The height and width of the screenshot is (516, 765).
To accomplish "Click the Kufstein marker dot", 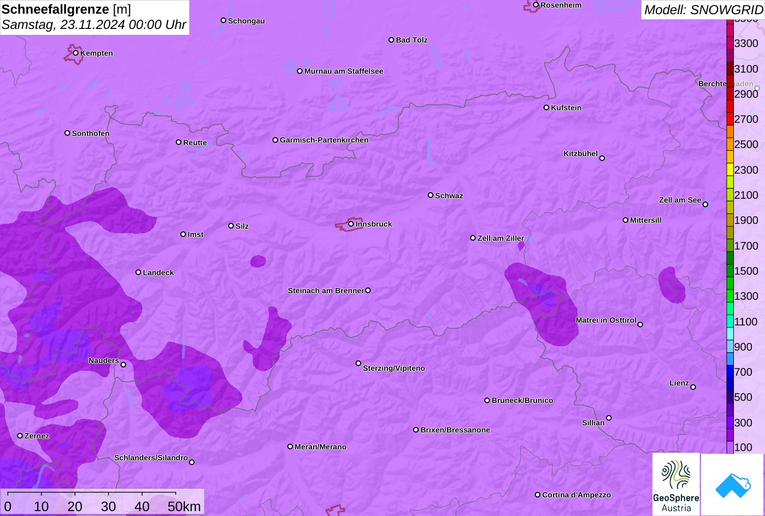I will 546,108.
